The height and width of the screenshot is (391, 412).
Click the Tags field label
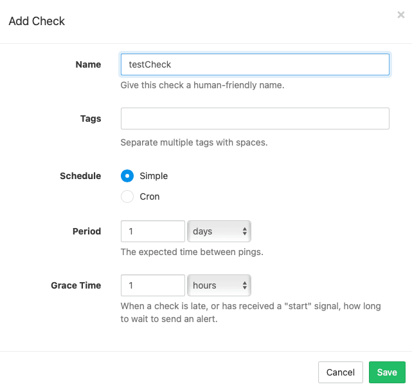pyautogui.click(x=91, y=119)
